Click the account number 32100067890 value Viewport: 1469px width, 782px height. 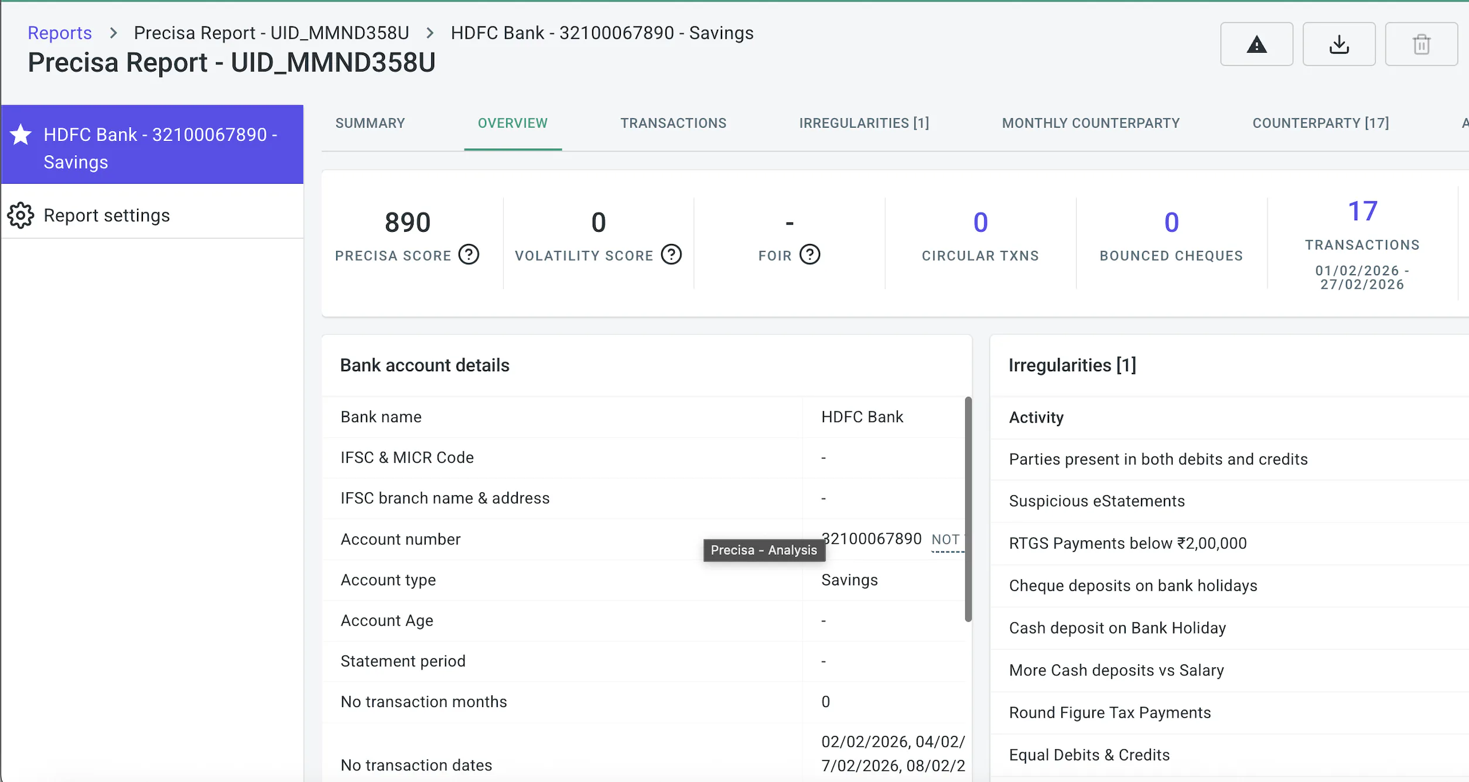coord(872,539)
